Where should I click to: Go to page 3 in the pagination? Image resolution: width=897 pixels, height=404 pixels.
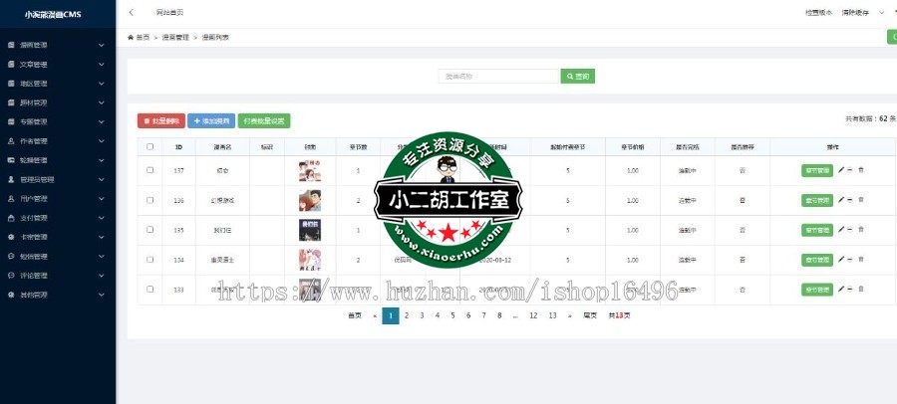pyautogui.click(x=422, y=315)
